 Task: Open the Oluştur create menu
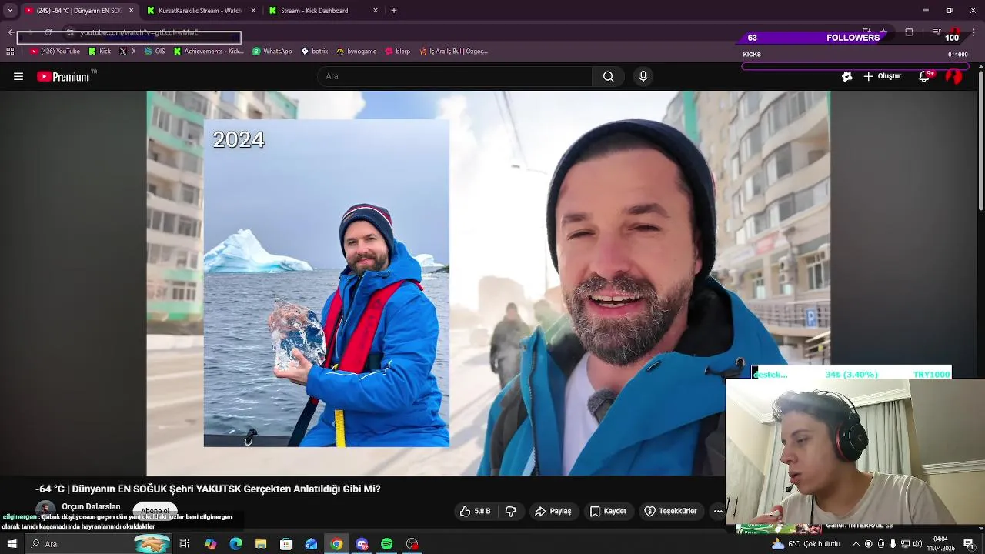882,76
